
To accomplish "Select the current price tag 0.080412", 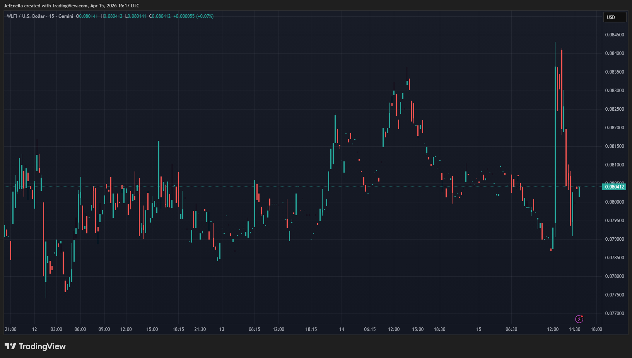I will pyautogui.click(x=614, y=187).
